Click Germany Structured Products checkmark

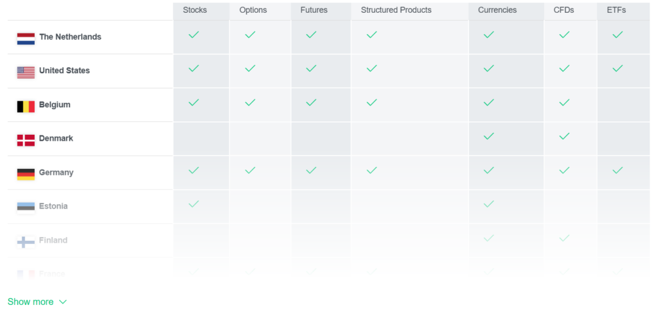[371, 170]
